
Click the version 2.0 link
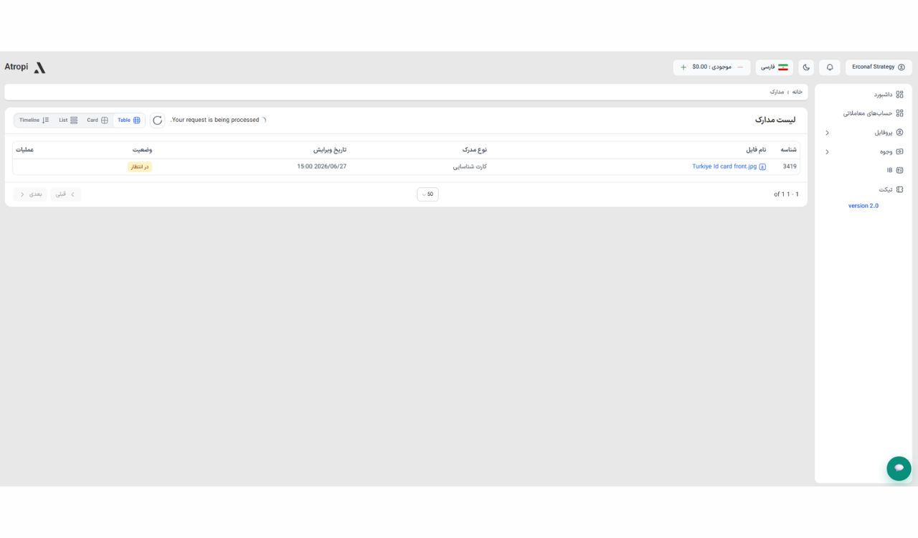click(x=863, y=206)
